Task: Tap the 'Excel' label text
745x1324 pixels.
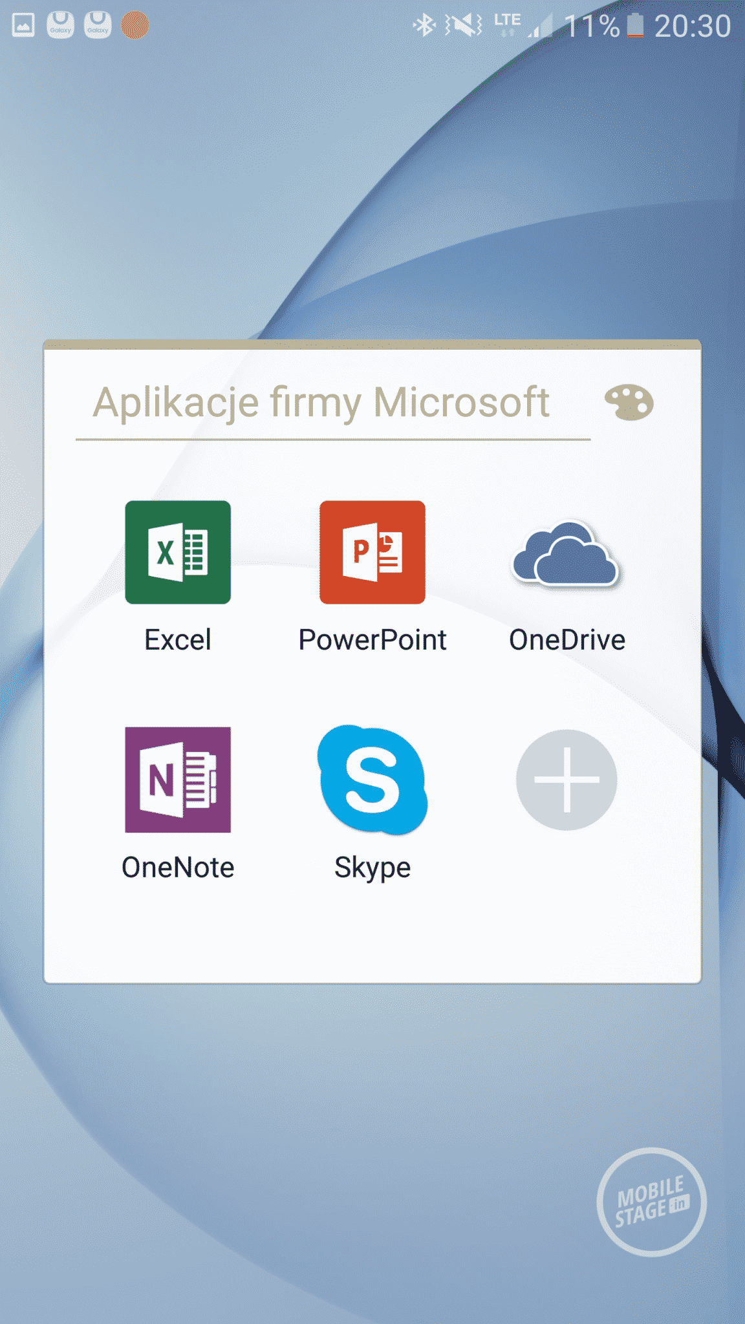Action: [178, 640]
